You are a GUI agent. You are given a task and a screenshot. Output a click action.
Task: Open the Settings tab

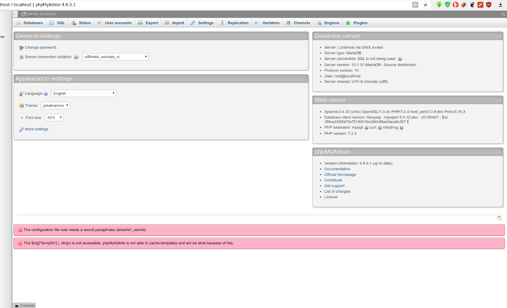202,23
